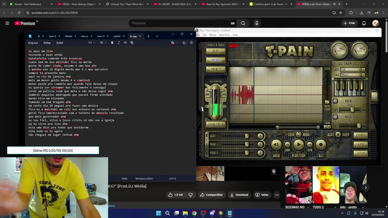The width and height of the screenshot is (388, 218).
Task: Open the Beat Drop menu
Action: [x=225, y=35]
